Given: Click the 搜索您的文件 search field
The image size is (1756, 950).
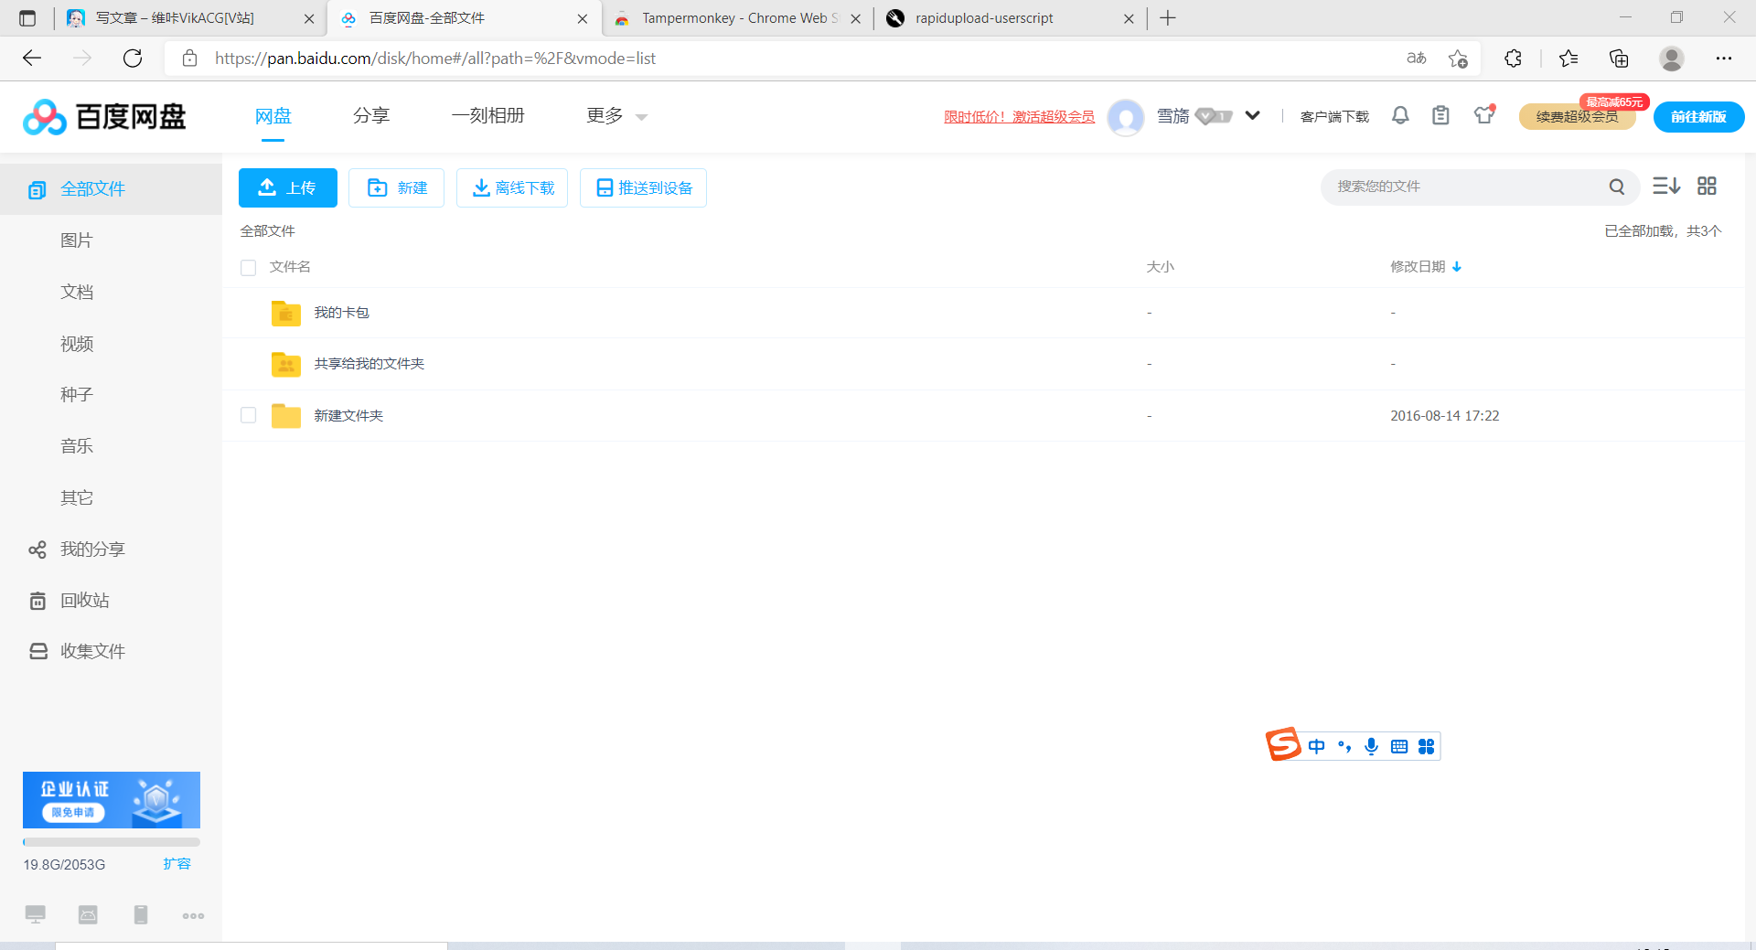Looking at the screenshot, I should pos(1463,187).
